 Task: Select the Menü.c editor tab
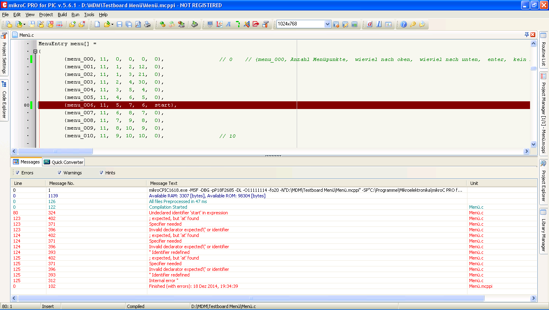click(23, 35)
